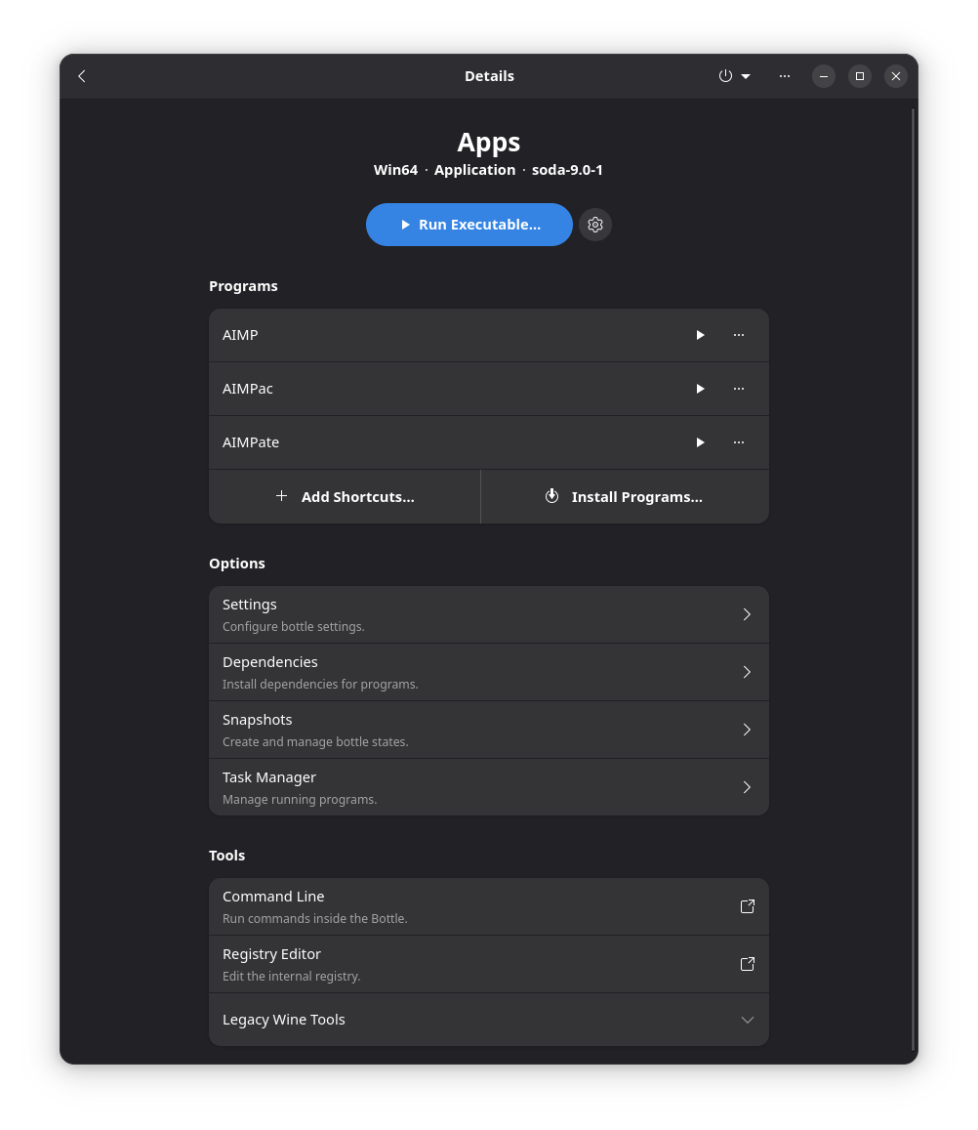
Task: Open launch options gear next to Run Executable
Action: click(594, 225)
